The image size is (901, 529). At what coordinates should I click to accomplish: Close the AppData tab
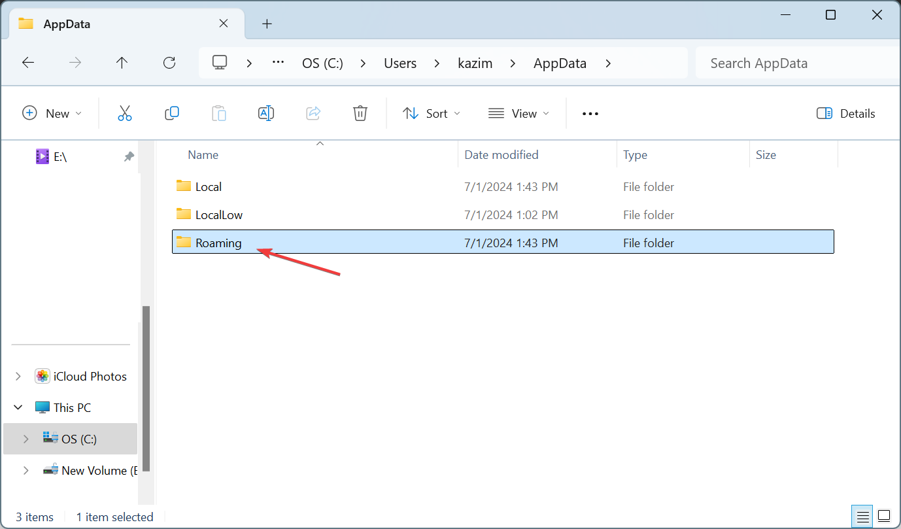[224, 24]
